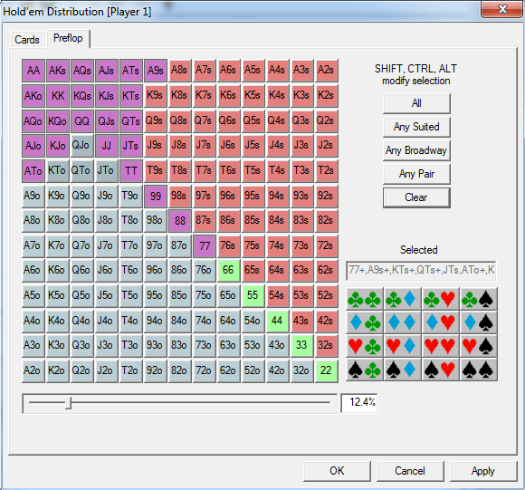
Task: Toggle the ATo hand cell
Action: click(x=33, y=171)
